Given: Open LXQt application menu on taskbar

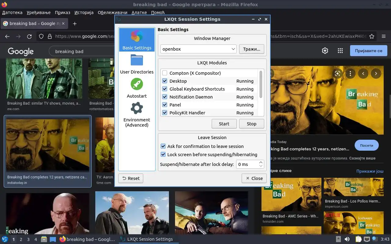Looking at the screenshot, I should (x=5, y=239).
